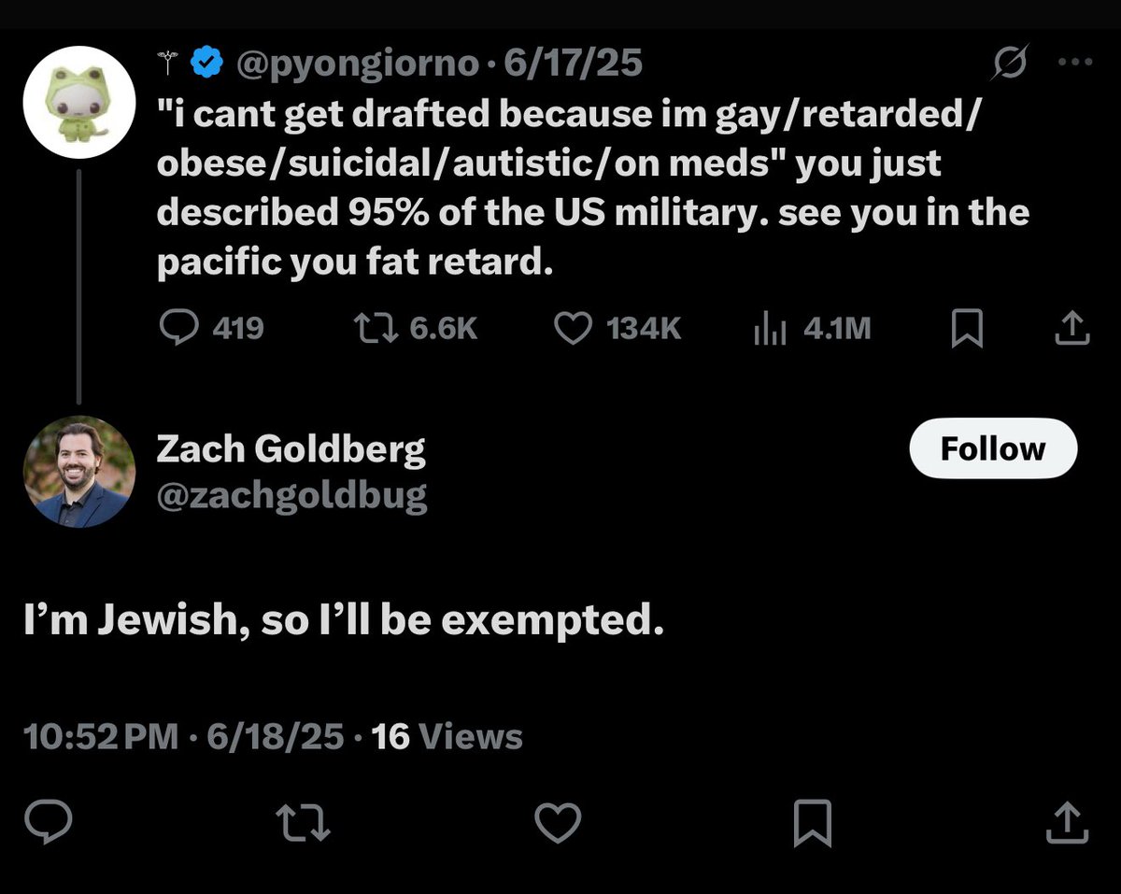This screenshot has height=894, width=1121.
Task: Click the 10:52 PM 6/18/25 timestamp
Action: coord(183,737)
